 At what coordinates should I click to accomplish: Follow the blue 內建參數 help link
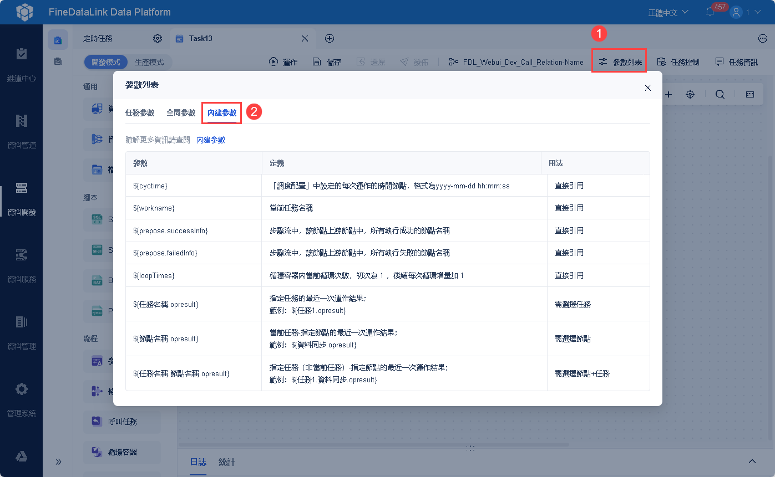[211, 140]
